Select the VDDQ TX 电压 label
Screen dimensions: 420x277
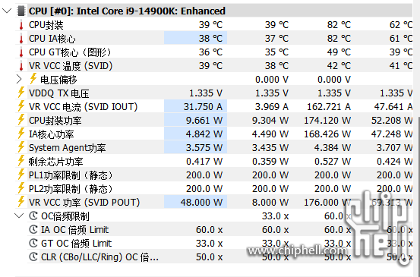click(59, 93)
